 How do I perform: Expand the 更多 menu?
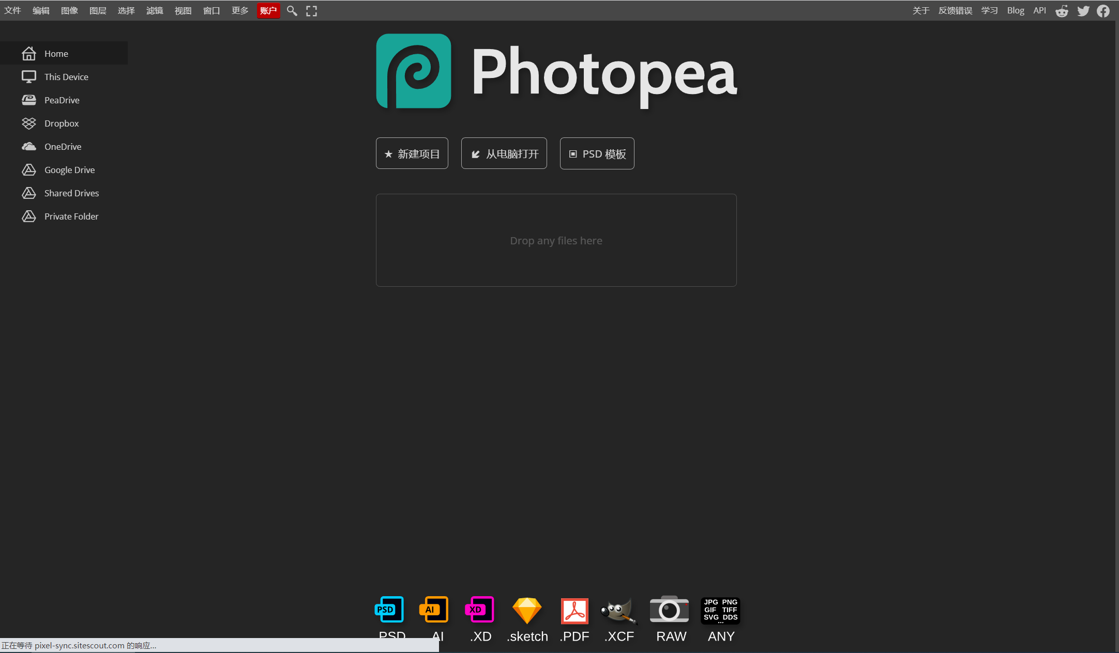pos(240,11)
